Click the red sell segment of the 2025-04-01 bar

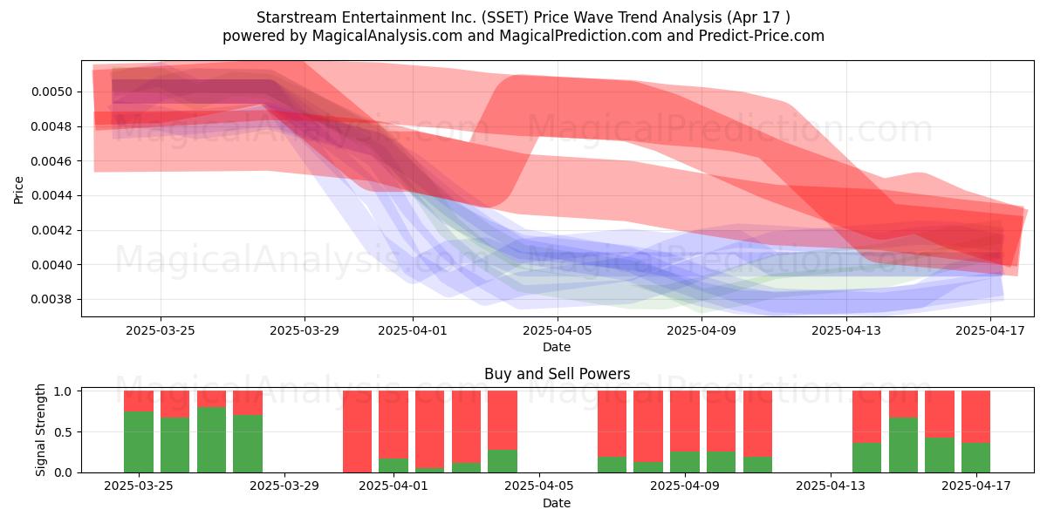pos(393,425)
